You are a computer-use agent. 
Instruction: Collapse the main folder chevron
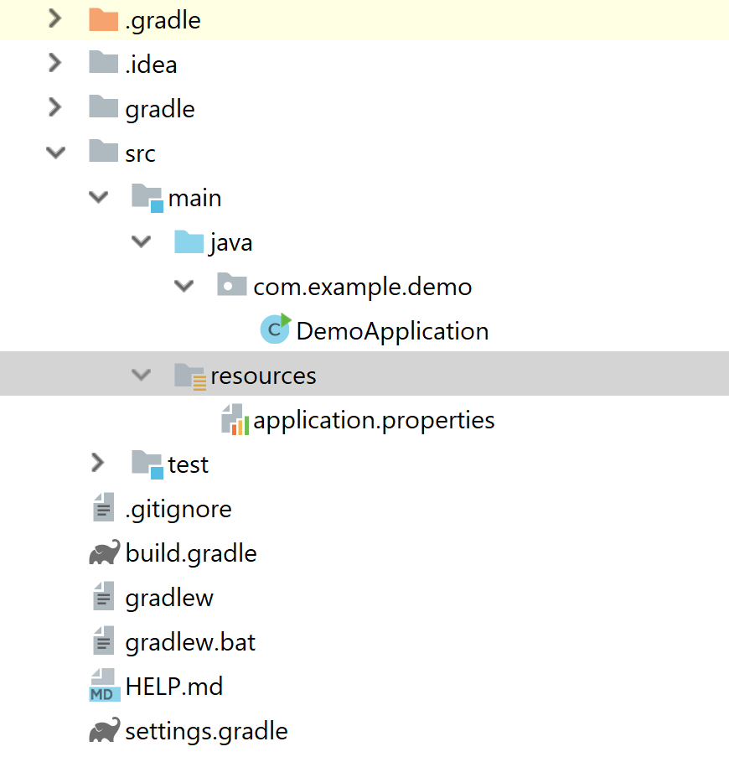98,198
